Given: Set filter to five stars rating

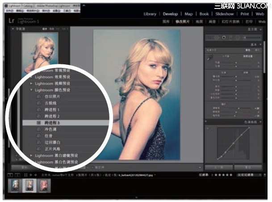Looking at the screenshot, I should 231,175.
